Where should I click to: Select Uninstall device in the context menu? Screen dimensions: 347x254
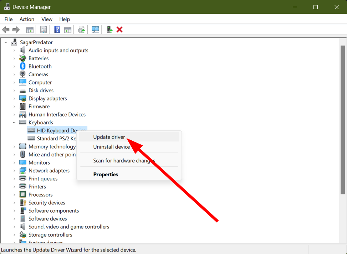(111, 147)
